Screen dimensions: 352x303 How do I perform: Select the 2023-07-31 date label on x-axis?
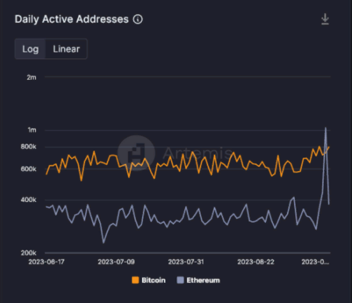(x=186, y=261)
